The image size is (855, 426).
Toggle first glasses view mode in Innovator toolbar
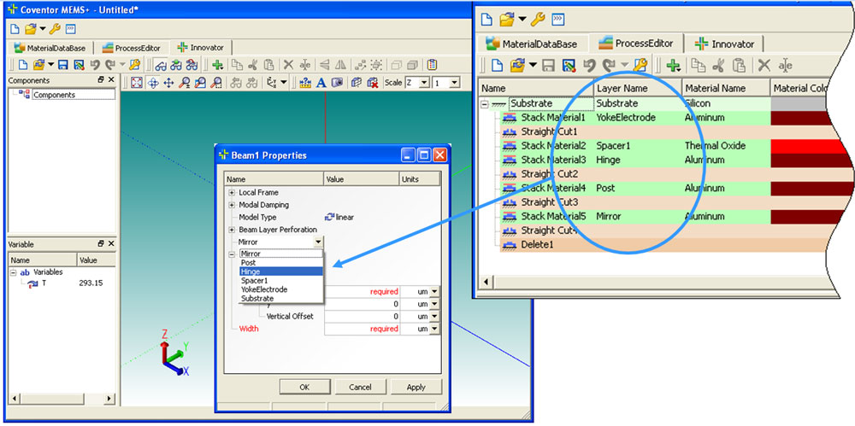pos(161,65)
